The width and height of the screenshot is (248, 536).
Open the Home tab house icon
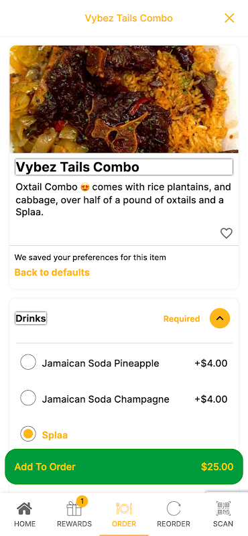point(25,509)
